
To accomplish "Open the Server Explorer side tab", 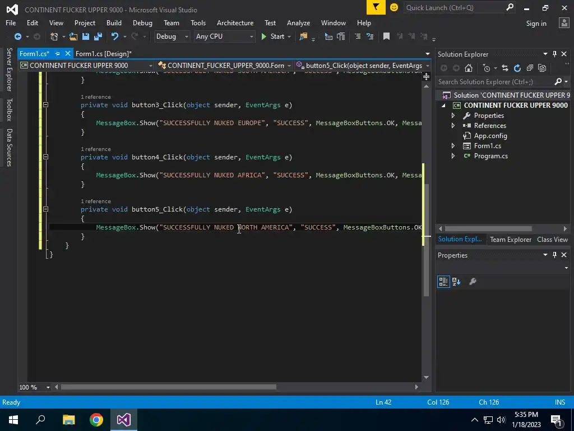I will pyautogui.click(x=9, y=69).
